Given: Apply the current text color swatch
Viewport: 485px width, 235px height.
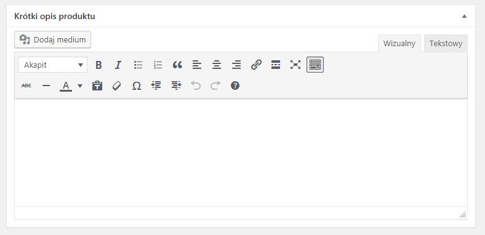Looking at the screenshot, I should pyautogui.click(x=66, y=86).
